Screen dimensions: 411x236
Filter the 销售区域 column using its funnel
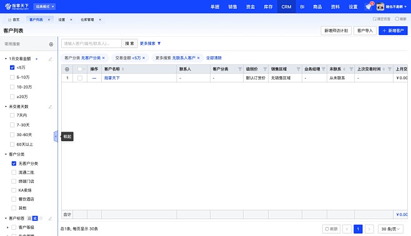299,69
